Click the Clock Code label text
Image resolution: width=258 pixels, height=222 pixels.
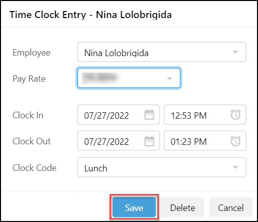pos(35,168)
